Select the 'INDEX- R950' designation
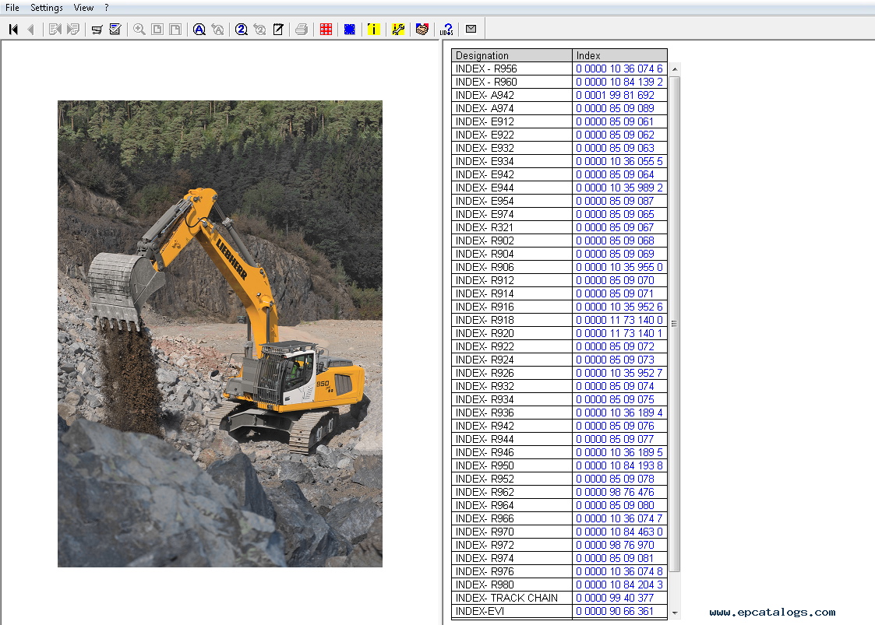Image resolution: width=875 pixels, height=625 pixels. (485, 465)
